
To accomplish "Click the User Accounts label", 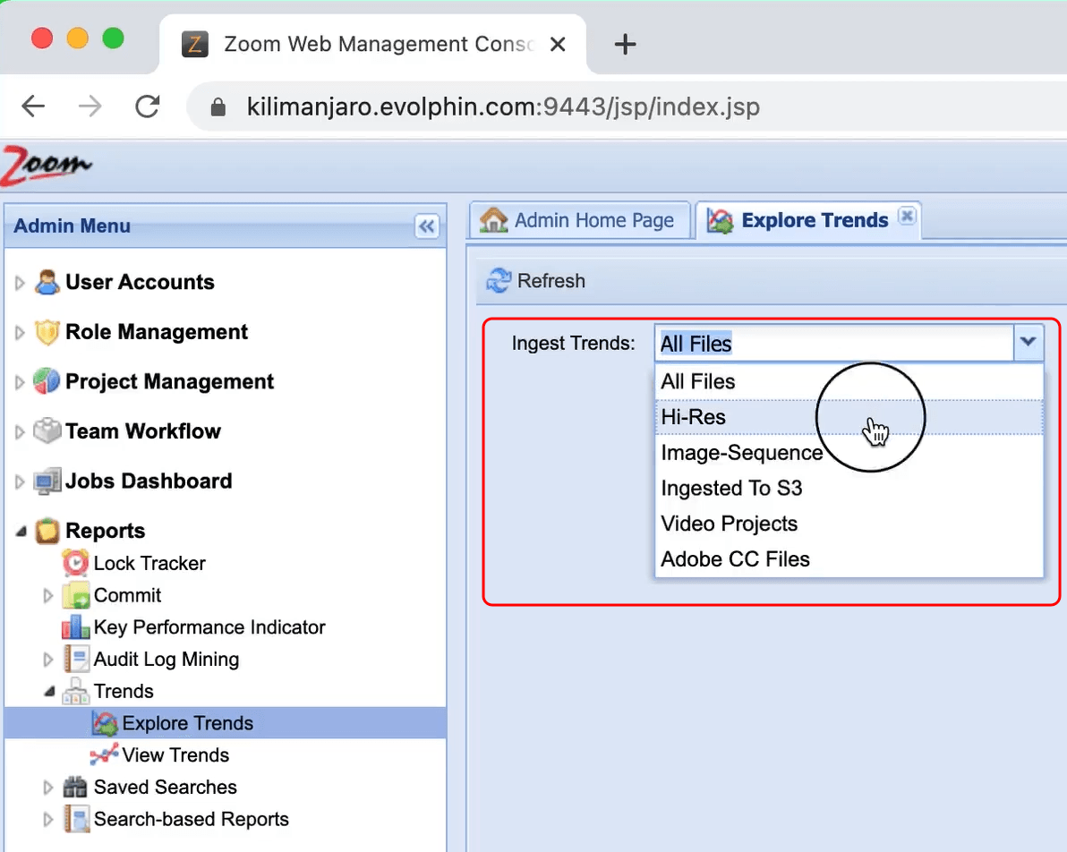I will click(x=140, y=282).
